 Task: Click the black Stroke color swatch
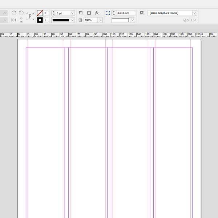[40, 20]
